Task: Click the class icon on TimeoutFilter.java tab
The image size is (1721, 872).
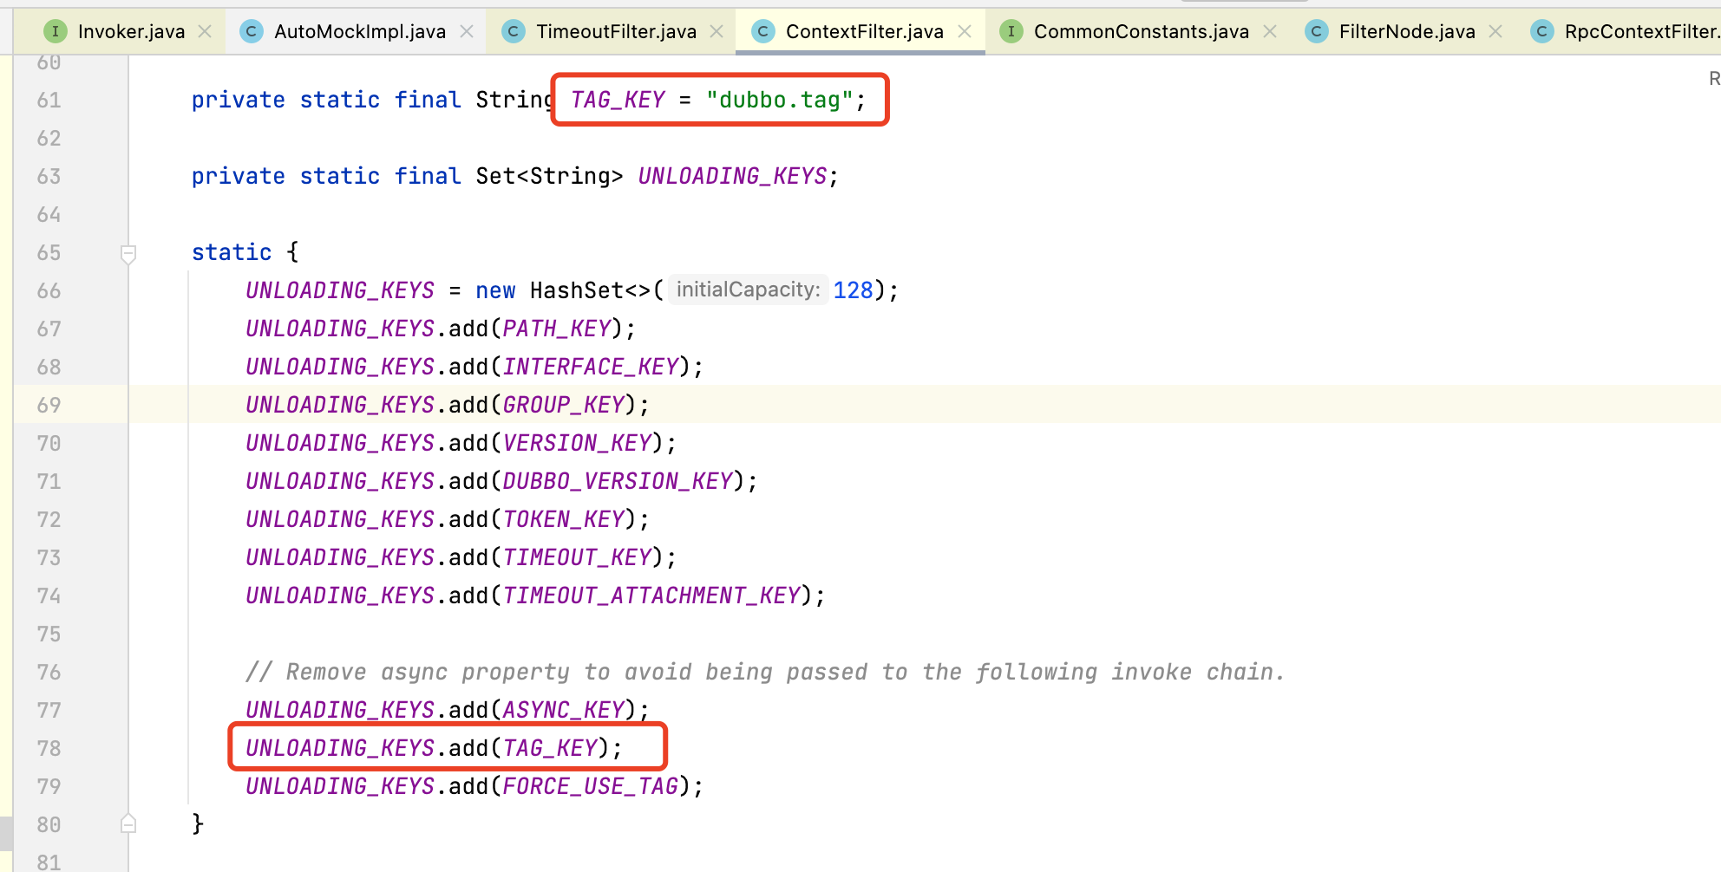Action: [x=514, y=32]
